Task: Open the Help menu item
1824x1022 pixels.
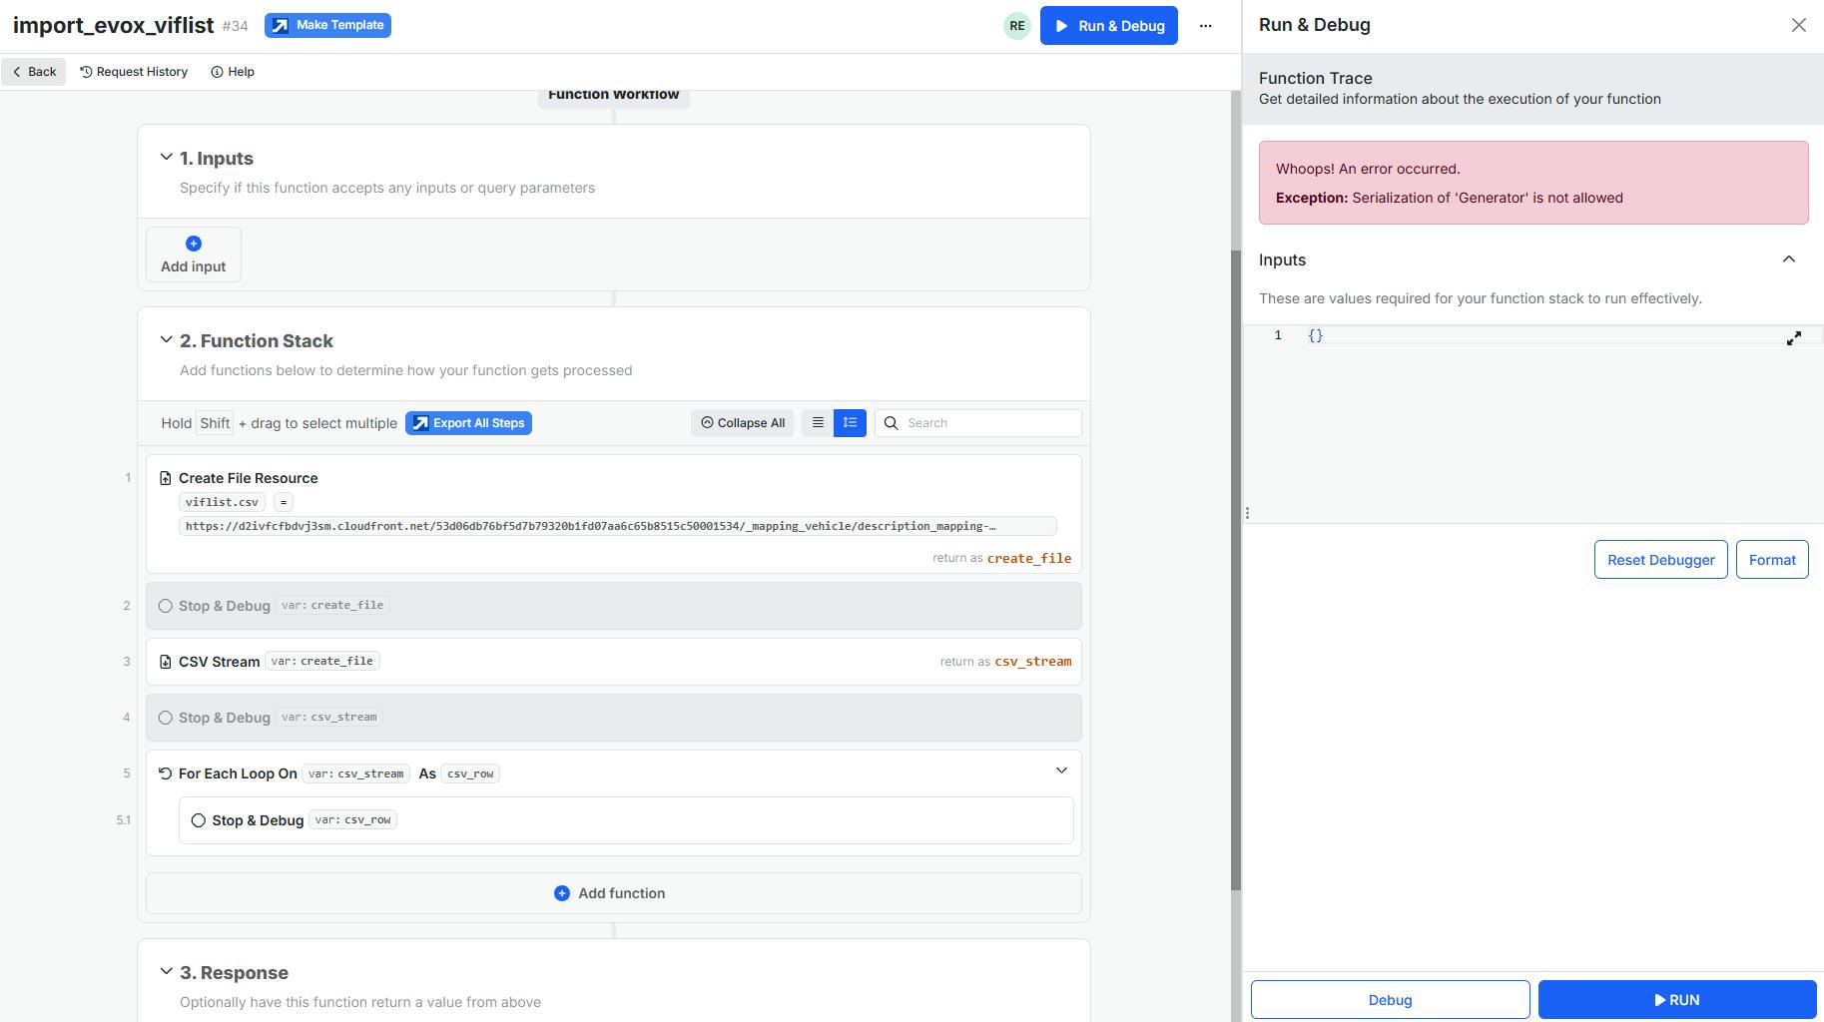Action: click(x=233, y=72)
